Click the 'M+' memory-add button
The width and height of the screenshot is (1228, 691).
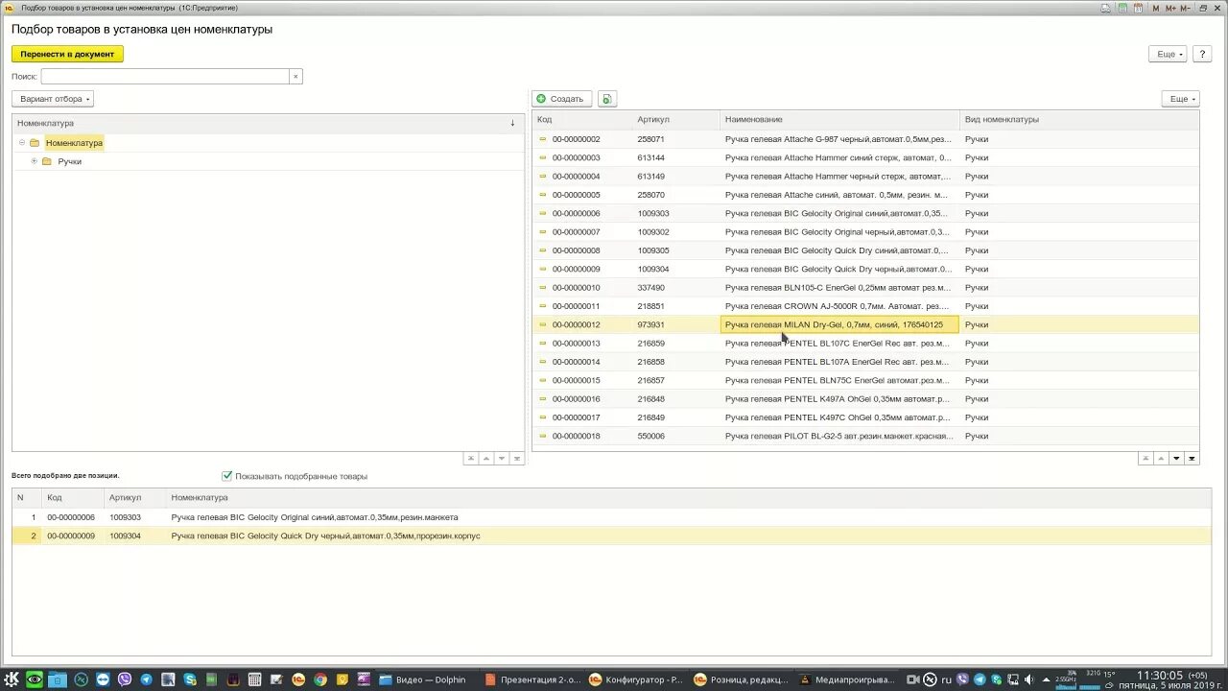[x=1170, y=8]
